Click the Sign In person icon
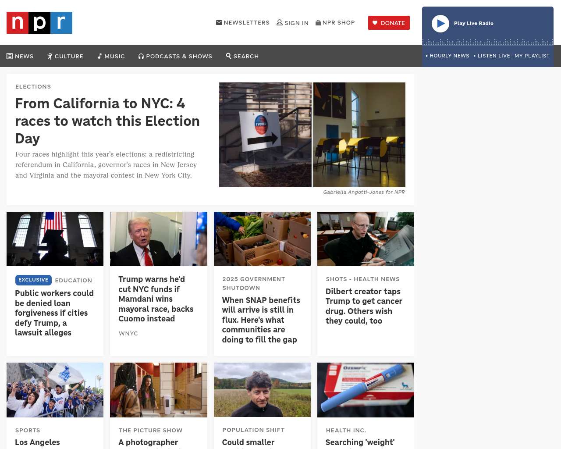561x449 pixels. tap(280, 22)
